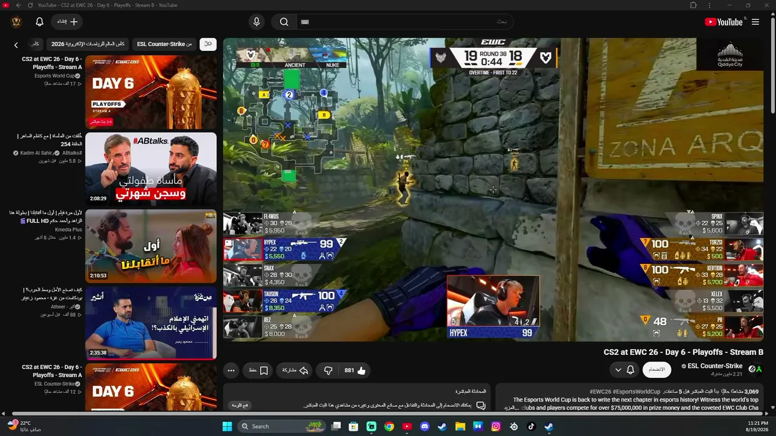Screen dimensions: 776x436
Task: Open the 2:35:38 Atheer podcast thumbnail
Action: click(x=151, y=323)
